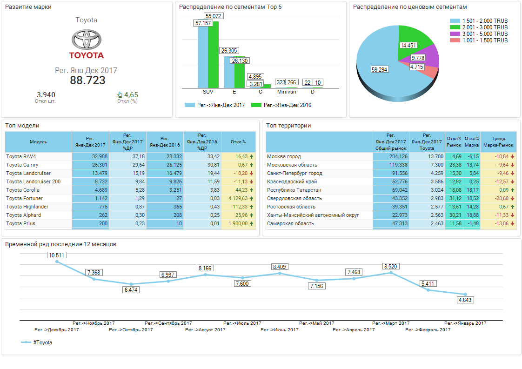The height and width of the screenshot is (369, 522).
Task: Click red trend arrow for Москва город
Action: [513, 157]
